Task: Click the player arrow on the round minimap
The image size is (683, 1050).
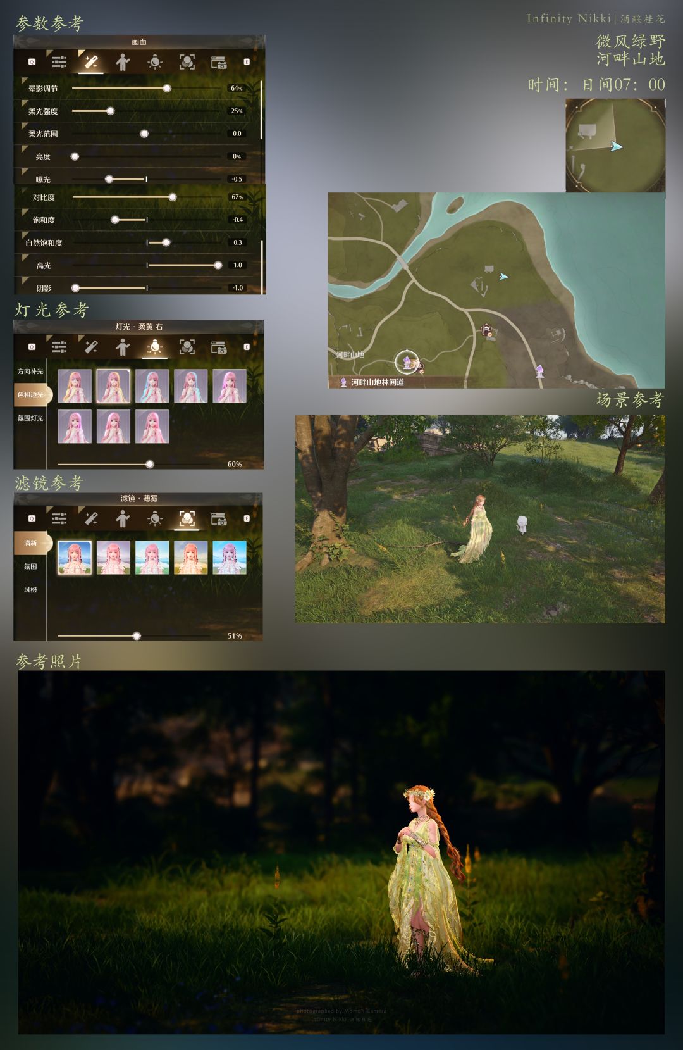Action: [616, 146]
